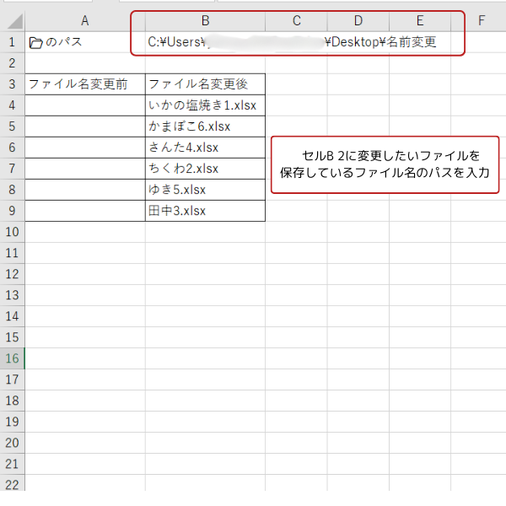506x506 pixels.
Task: Click column E header
Action: 419,21
